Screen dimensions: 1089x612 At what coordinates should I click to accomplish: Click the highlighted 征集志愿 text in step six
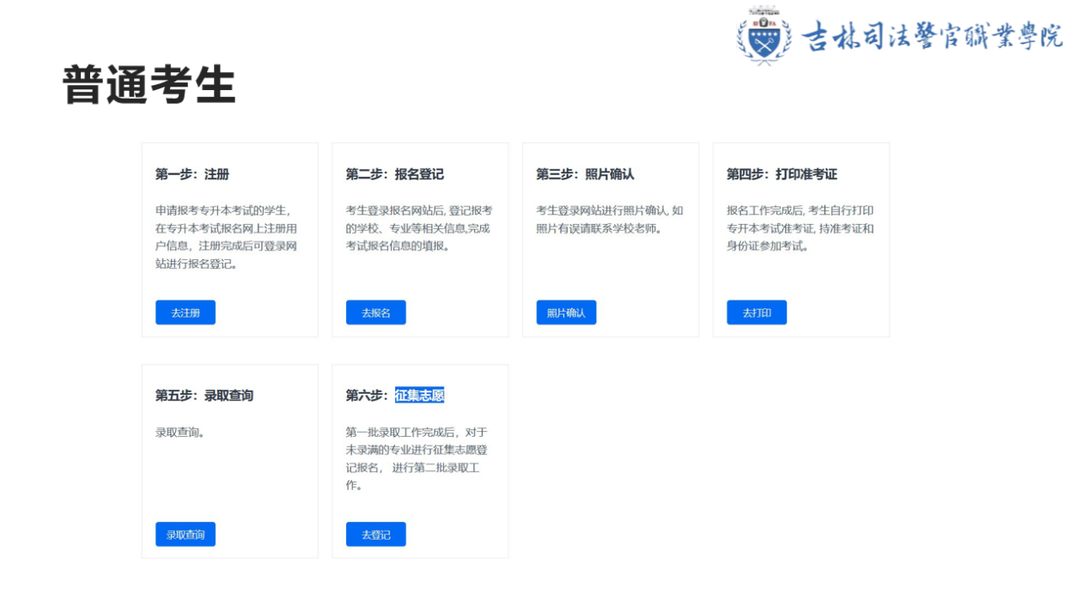[419, 396]
